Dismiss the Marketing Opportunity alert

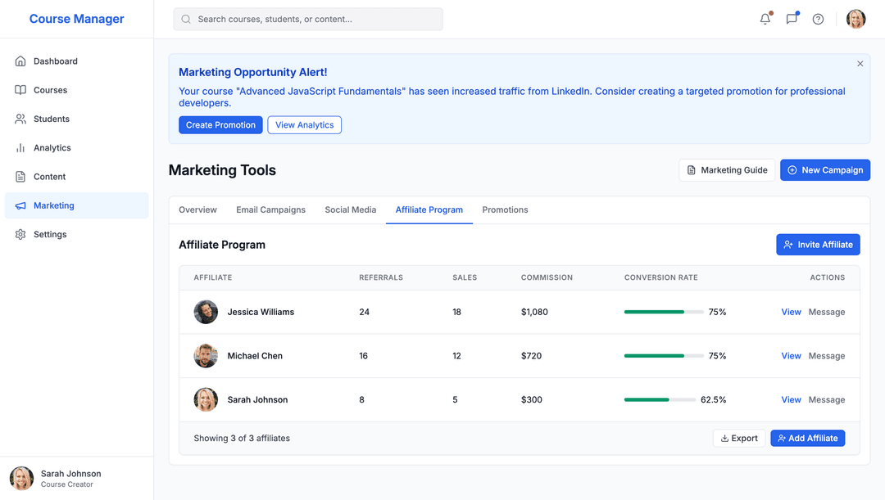860,64
